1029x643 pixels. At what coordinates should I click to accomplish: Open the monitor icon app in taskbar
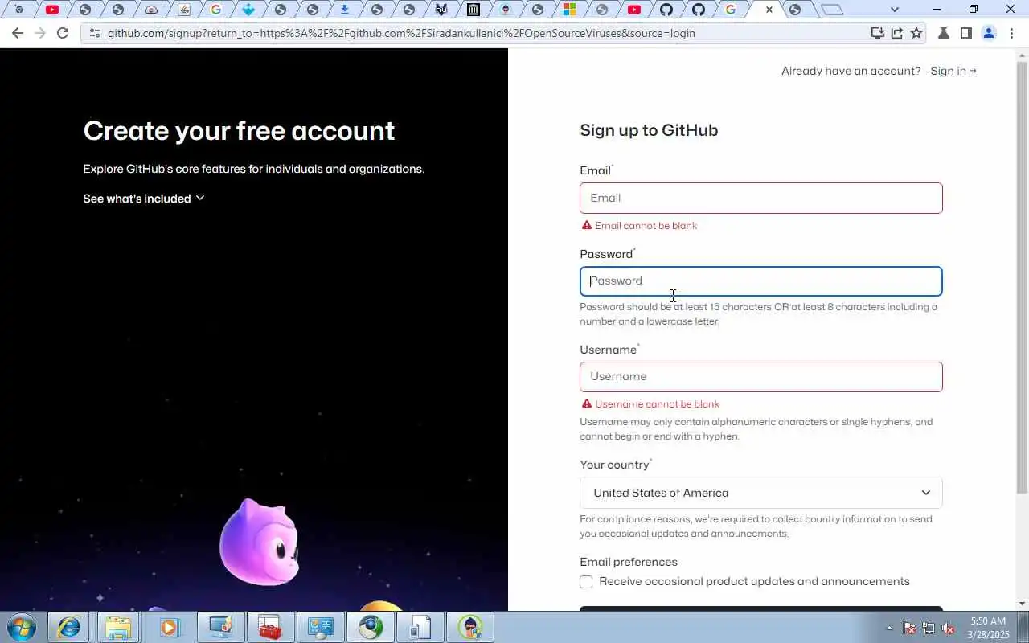tap(219, 627)
